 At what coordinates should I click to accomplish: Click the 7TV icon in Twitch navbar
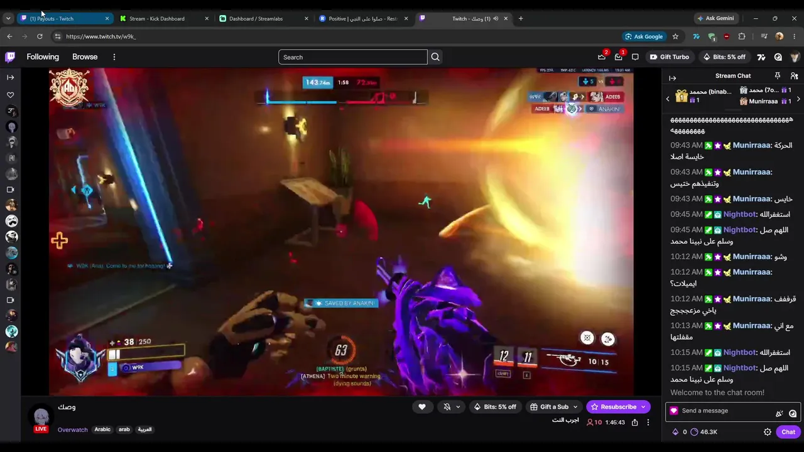(x=761, y=57)
